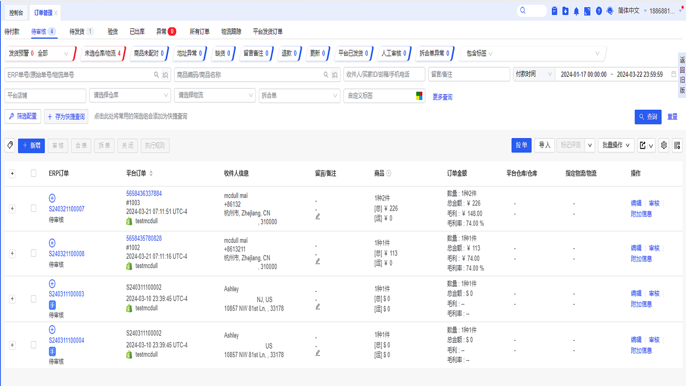The height and width of the screenshot is (386, 686).
Task: Click the 导入 import button
Action: [545, 145]
